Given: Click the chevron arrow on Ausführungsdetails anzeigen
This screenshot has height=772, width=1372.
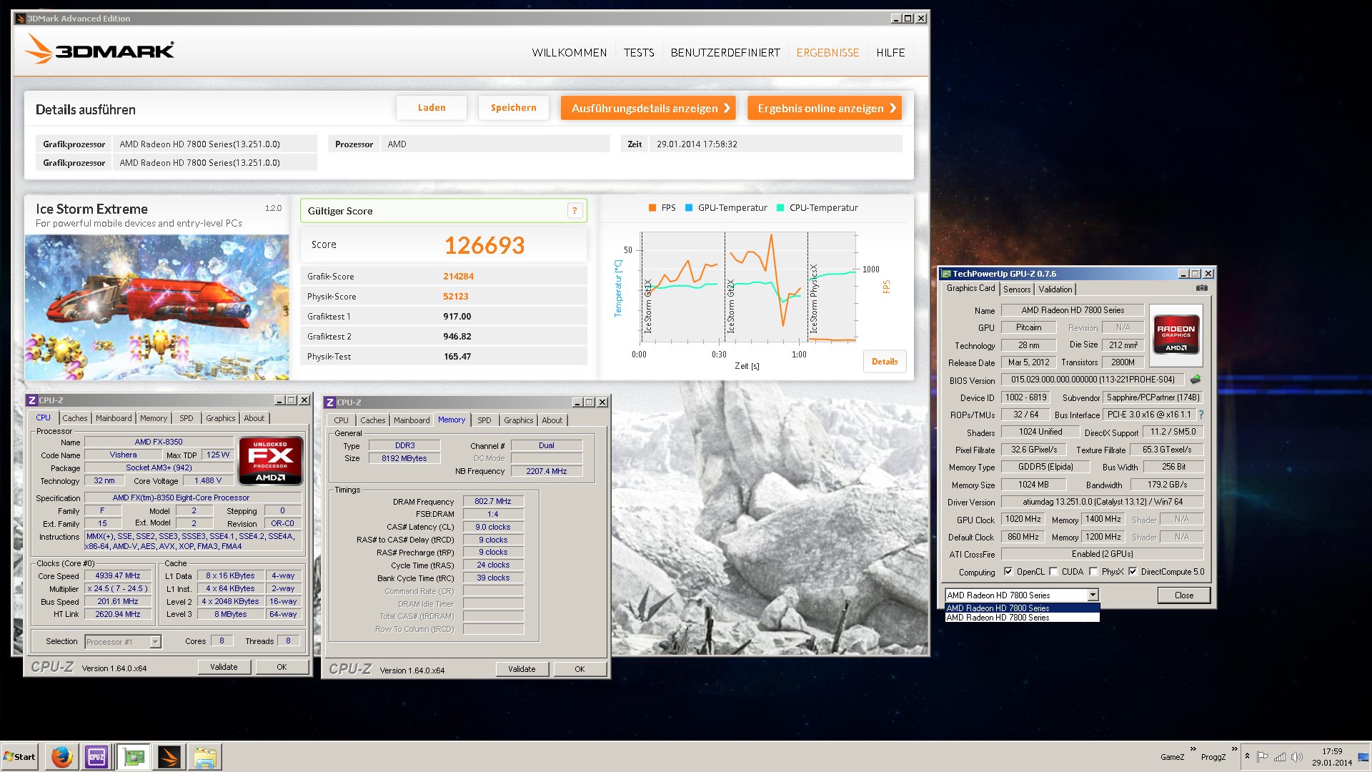Looking at the screenshot, I should (x=727, y=108).
